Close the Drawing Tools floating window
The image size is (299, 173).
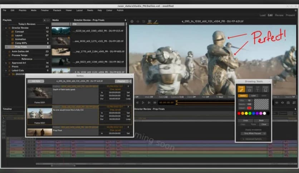click(x=269, y=81)
